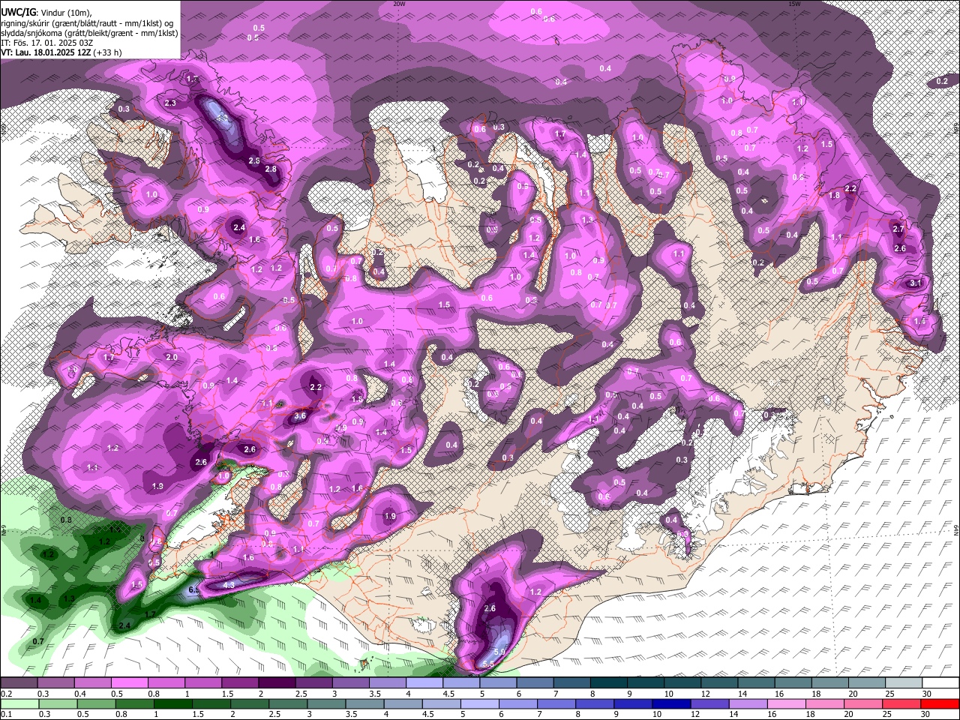Click the 0.2 label in the purple snow legend
Image resolution: width=960 pixels, height=720 pixels.
click(x=5, y=694)
